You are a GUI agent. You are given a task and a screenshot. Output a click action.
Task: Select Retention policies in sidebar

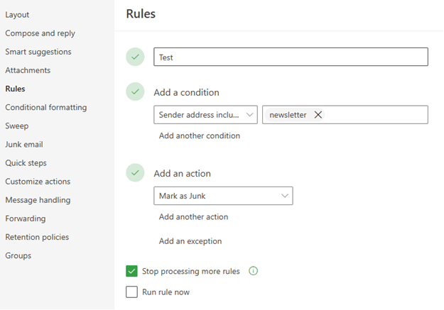37,237
